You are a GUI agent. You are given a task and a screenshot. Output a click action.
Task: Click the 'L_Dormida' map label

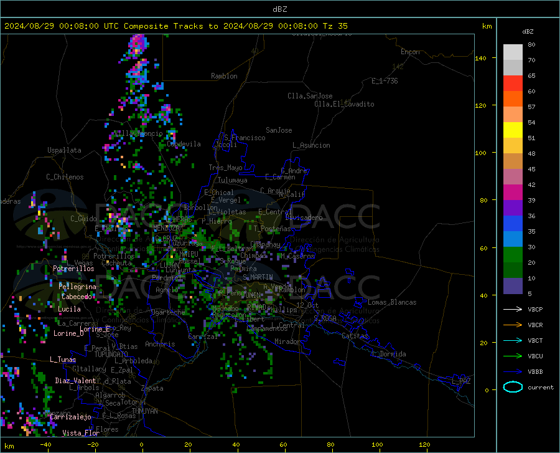[x=388, y=354]
